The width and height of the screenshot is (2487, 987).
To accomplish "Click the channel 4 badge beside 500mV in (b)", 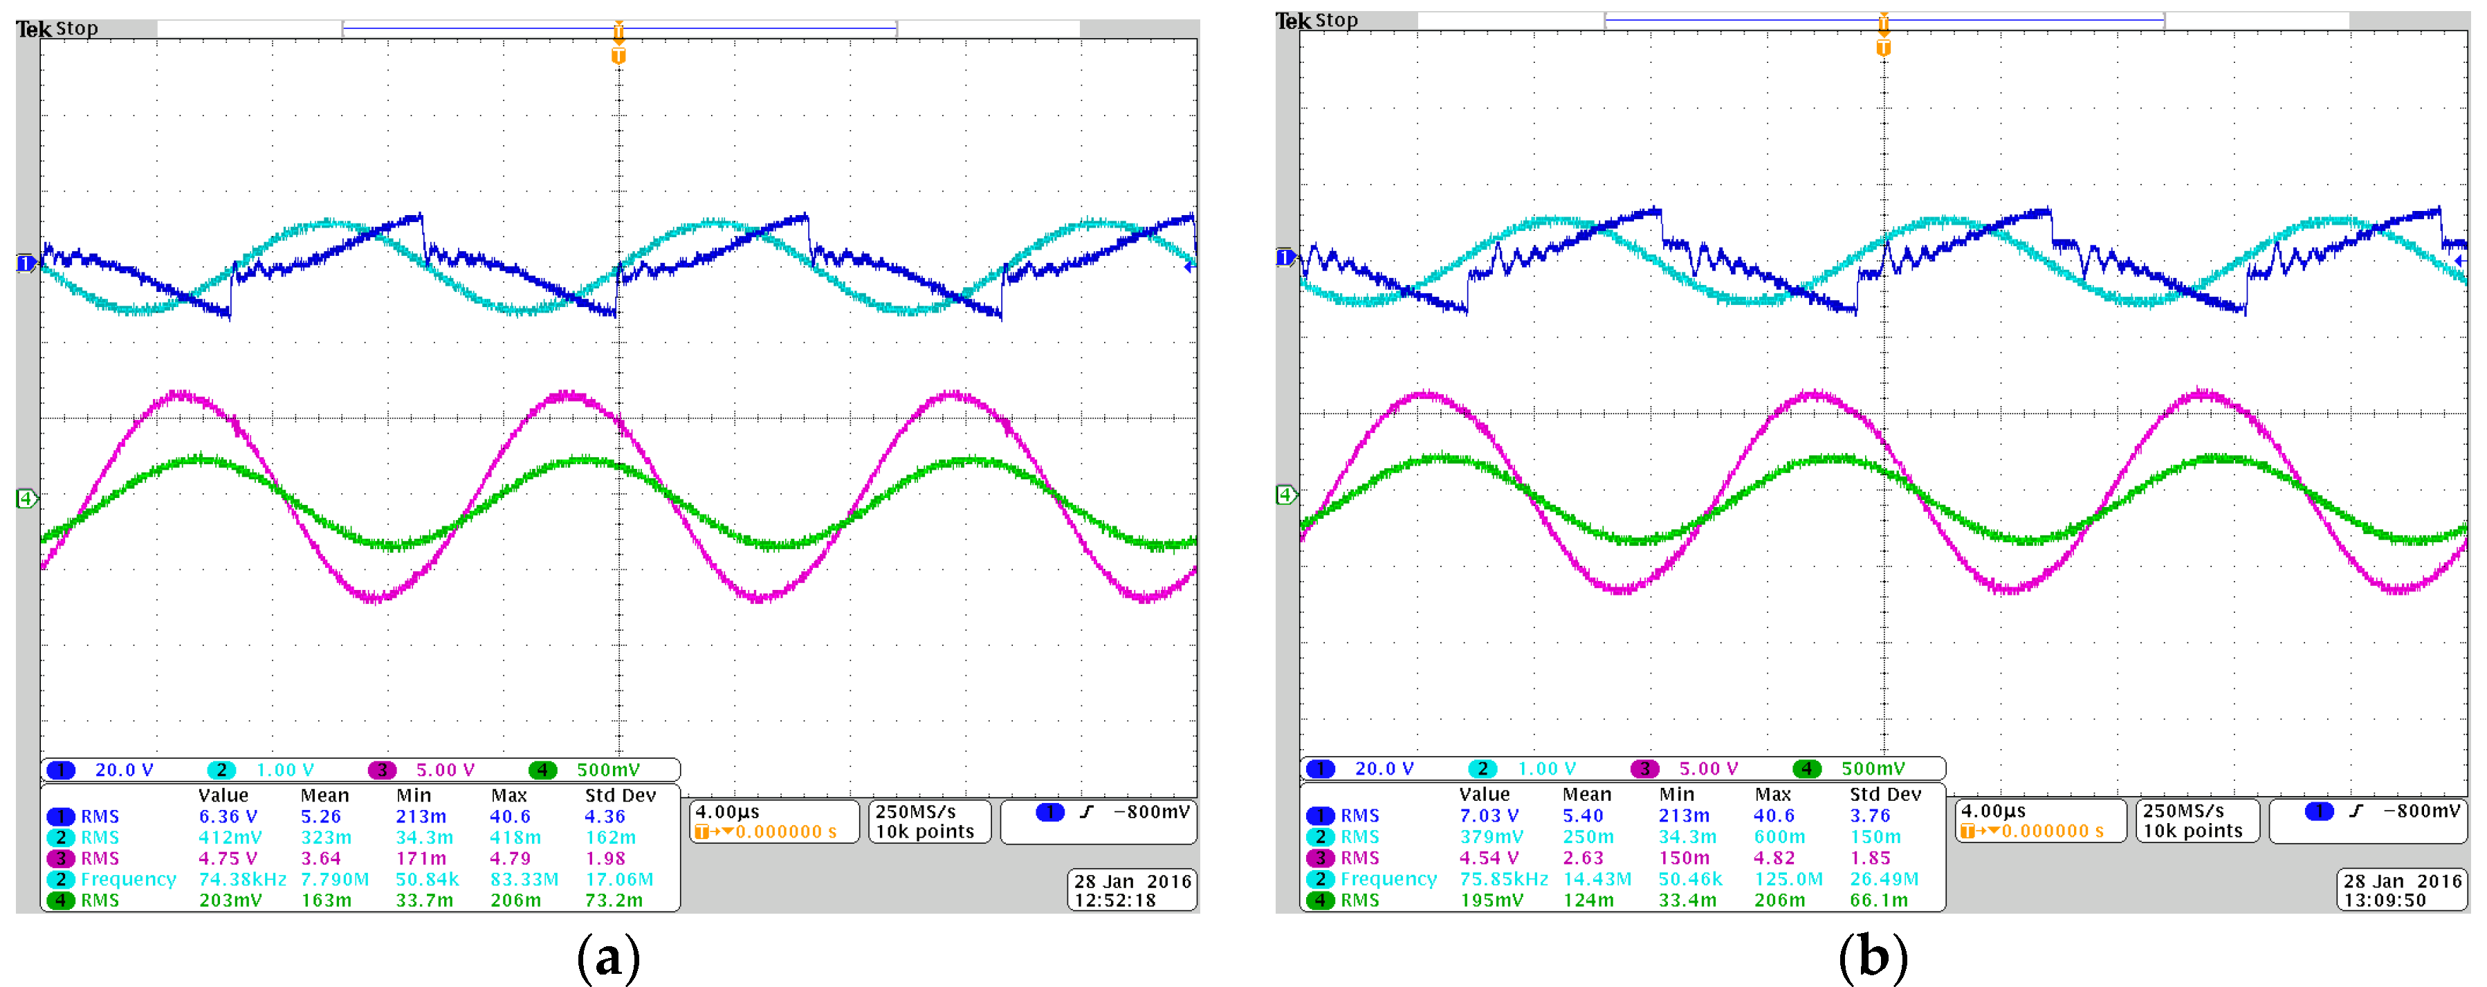I will point(1806,769).
